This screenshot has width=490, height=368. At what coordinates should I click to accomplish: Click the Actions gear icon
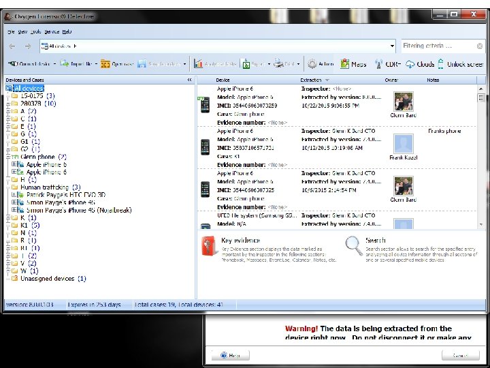click(x=312, y=64)
